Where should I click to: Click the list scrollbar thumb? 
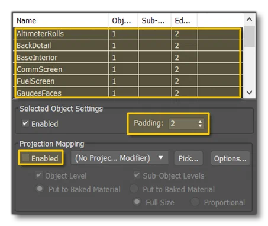[250, 36]
